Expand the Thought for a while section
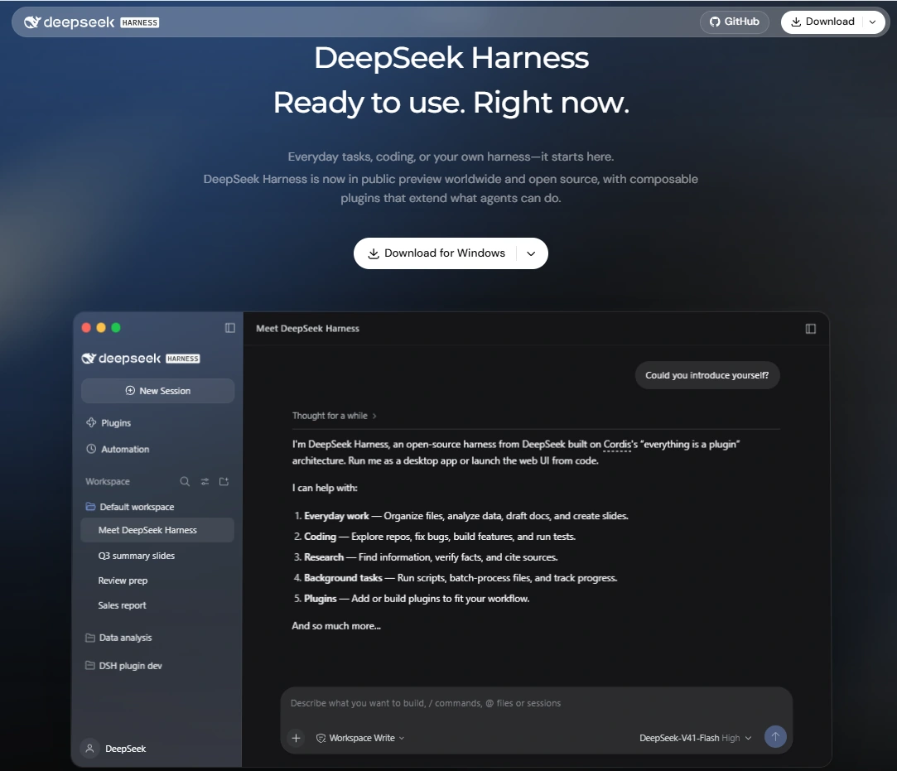Viewport: 897px width, 771px height. coord(334,416)
